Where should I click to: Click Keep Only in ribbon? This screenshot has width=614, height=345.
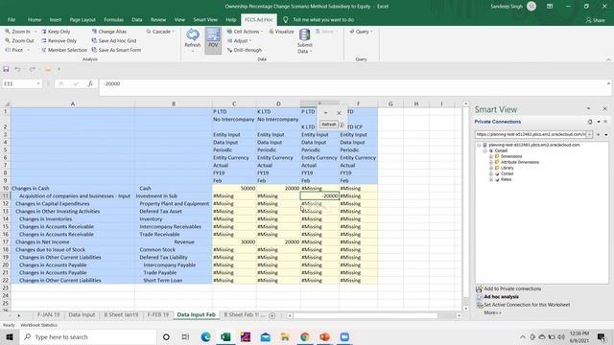click(56, 32)
